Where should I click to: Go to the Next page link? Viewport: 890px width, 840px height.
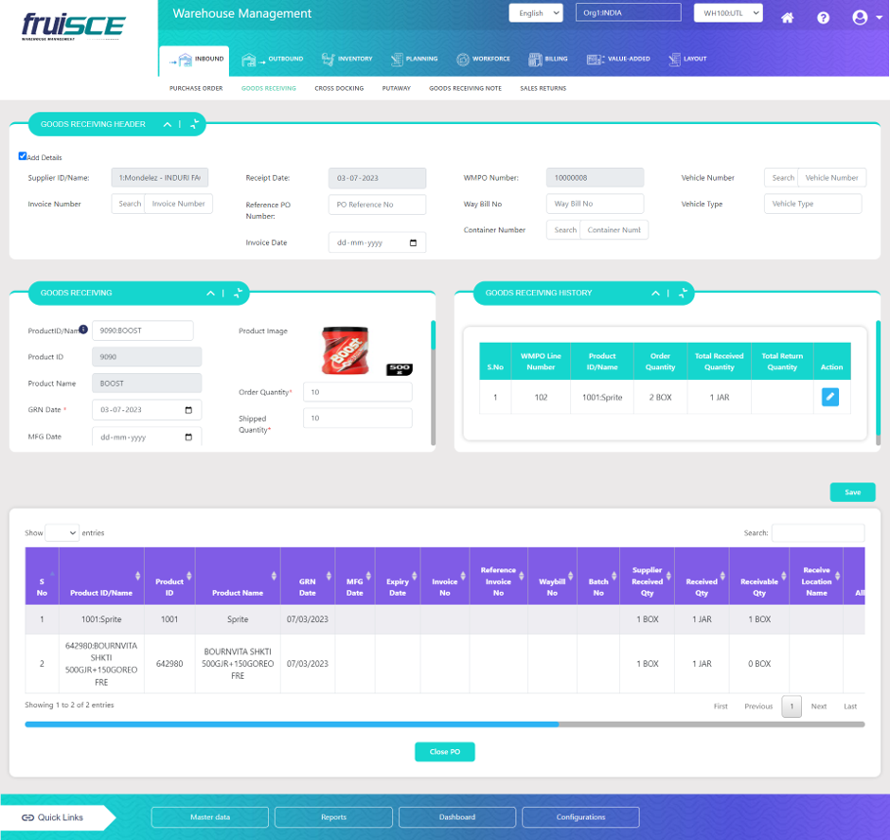pos(818,706)
